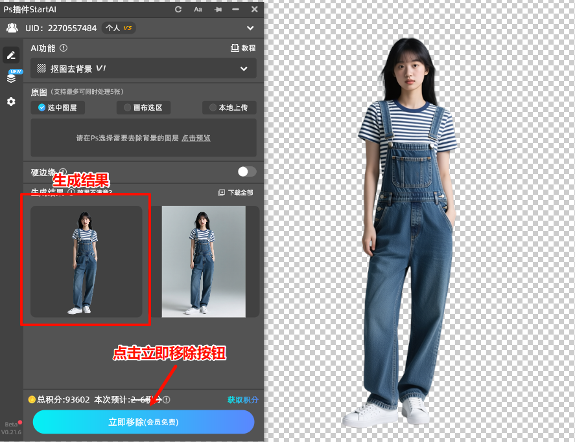Select the edit pen tool in left sidebar

(10, 55)
